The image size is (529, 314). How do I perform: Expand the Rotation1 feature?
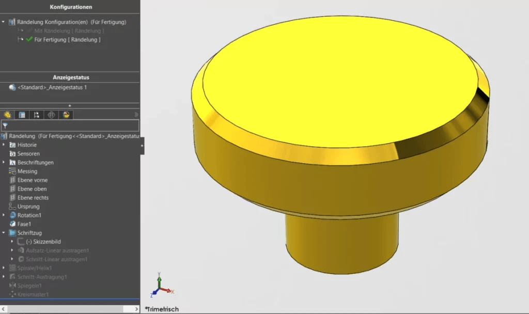5,215
